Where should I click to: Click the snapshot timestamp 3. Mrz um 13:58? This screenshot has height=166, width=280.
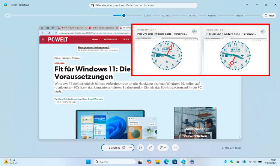tap(231, 148)
